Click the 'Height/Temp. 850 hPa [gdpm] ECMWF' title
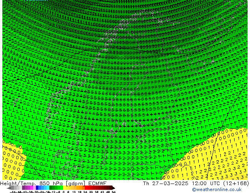Image resolution: width=250 pixels, height=193 pixels. (53, 184)
